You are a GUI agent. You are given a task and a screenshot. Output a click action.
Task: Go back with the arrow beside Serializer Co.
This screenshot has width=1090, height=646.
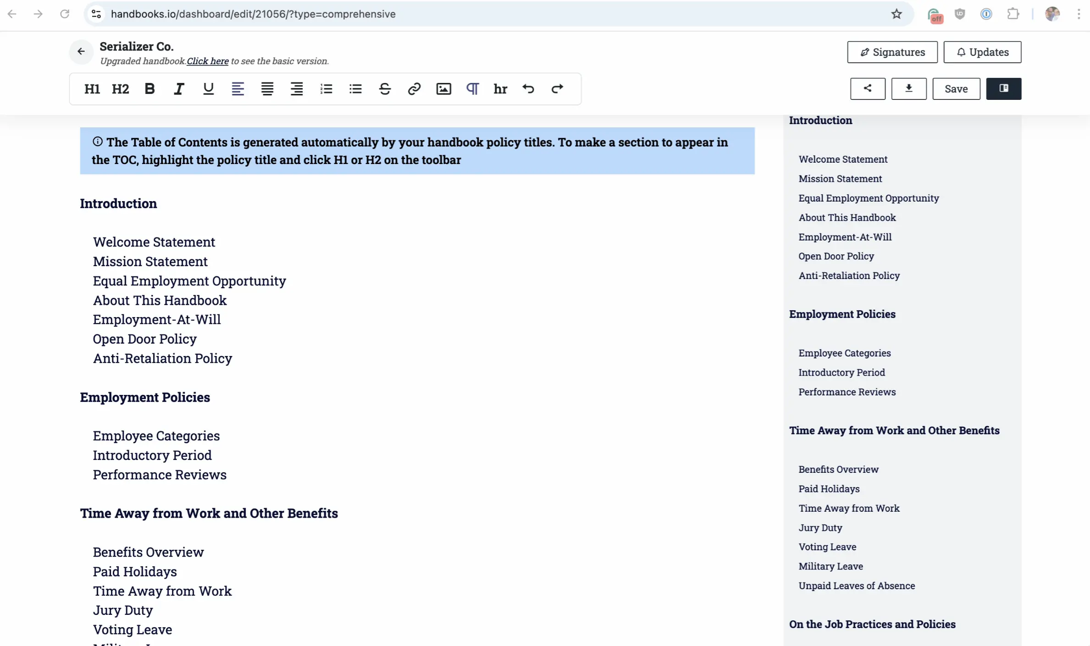coord(81,51)
